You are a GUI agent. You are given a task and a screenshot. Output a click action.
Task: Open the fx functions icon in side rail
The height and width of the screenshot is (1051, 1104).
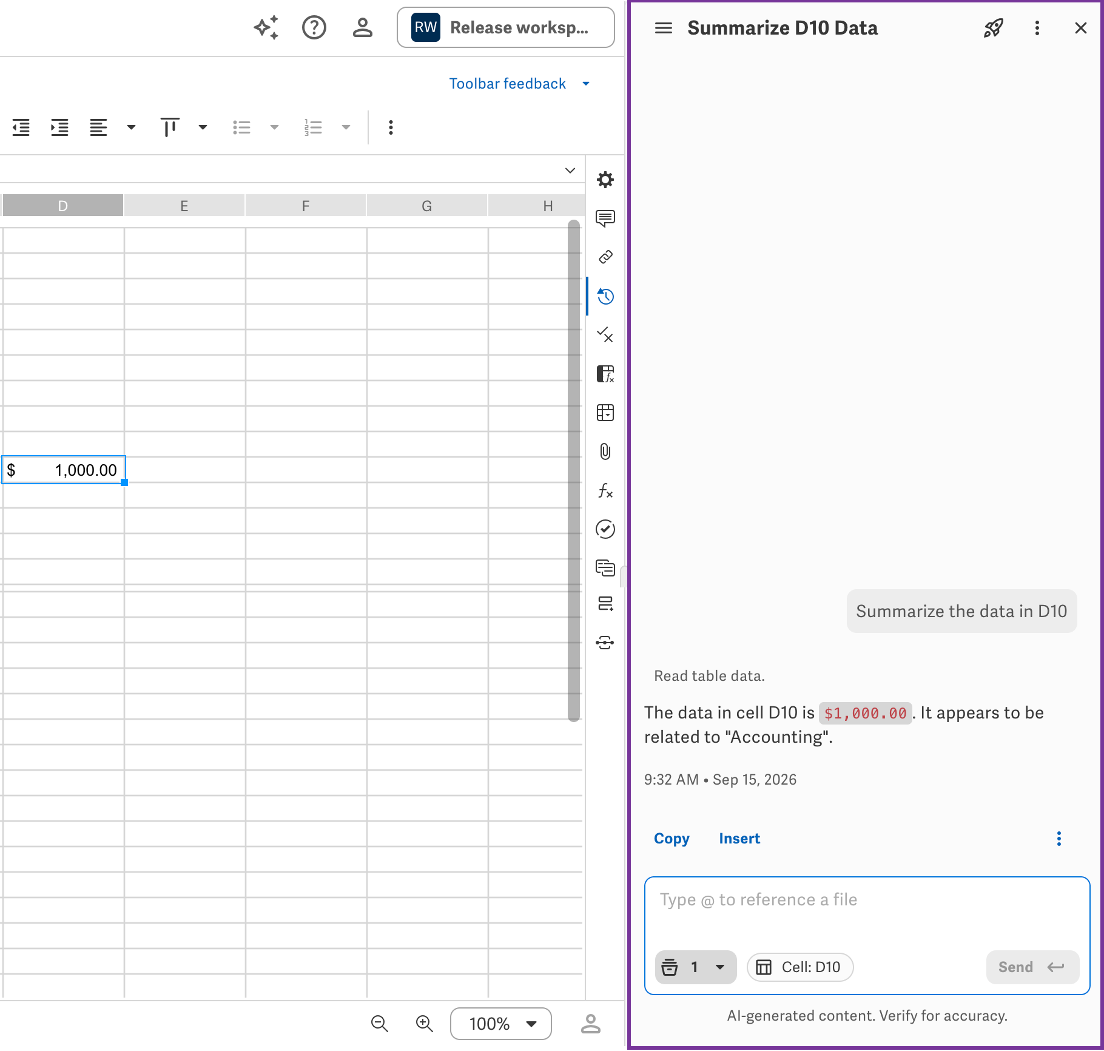pos(605,490)
